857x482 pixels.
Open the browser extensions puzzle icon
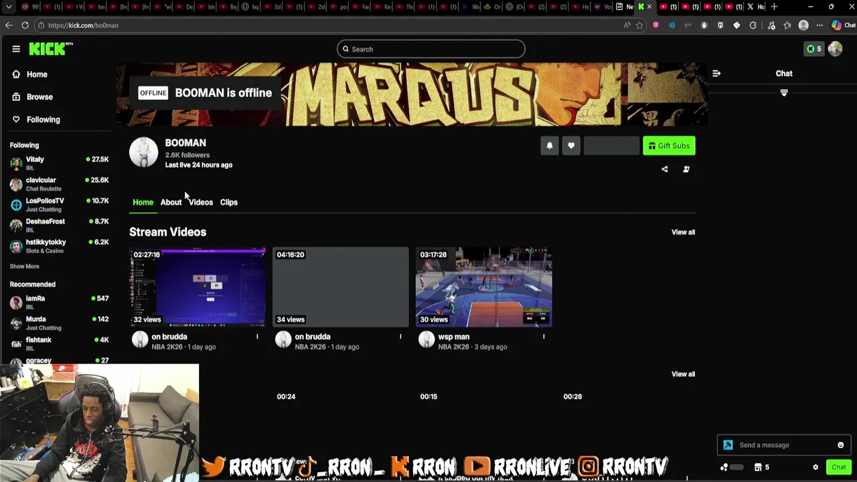pyautogui.click(x=753, y=25)
